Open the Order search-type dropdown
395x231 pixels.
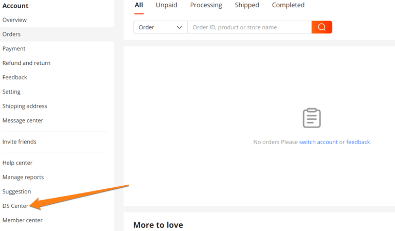click(x=160, y=27)
